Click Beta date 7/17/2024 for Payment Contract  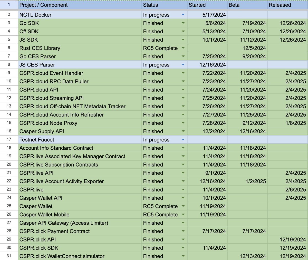point(247,231)
